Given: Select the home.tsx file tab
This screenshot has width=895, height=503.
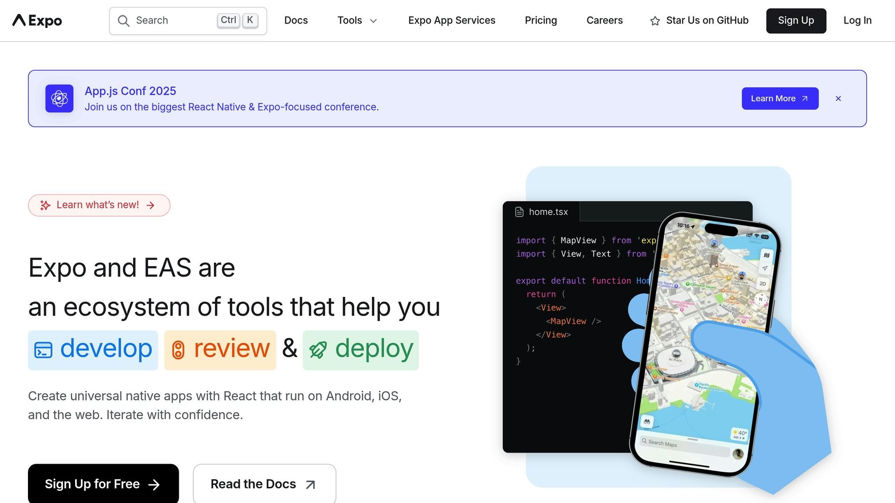Looking at the screenshot, I should [x=541, y=212].
